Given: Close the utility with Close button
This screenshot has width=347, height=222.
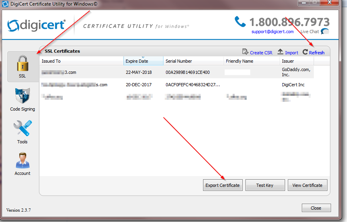Looking at the screenshot, I should (316, 208).
